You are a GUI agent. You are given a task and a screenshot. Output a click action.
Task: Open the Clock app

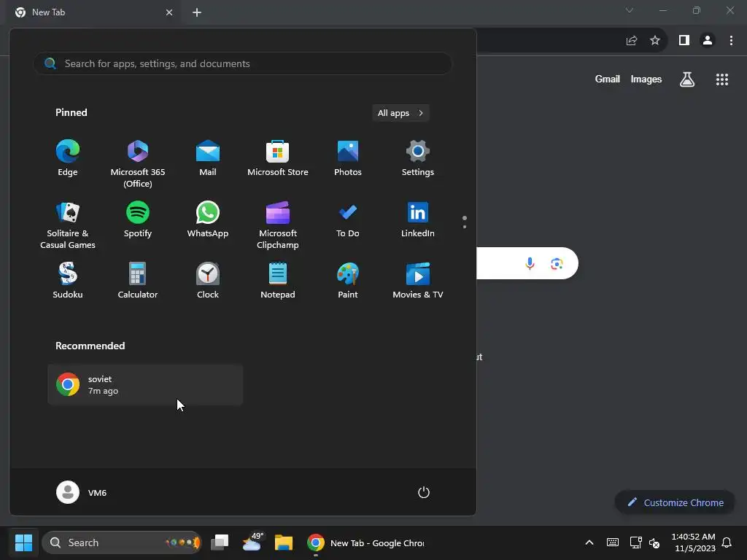tap(208, 281)
